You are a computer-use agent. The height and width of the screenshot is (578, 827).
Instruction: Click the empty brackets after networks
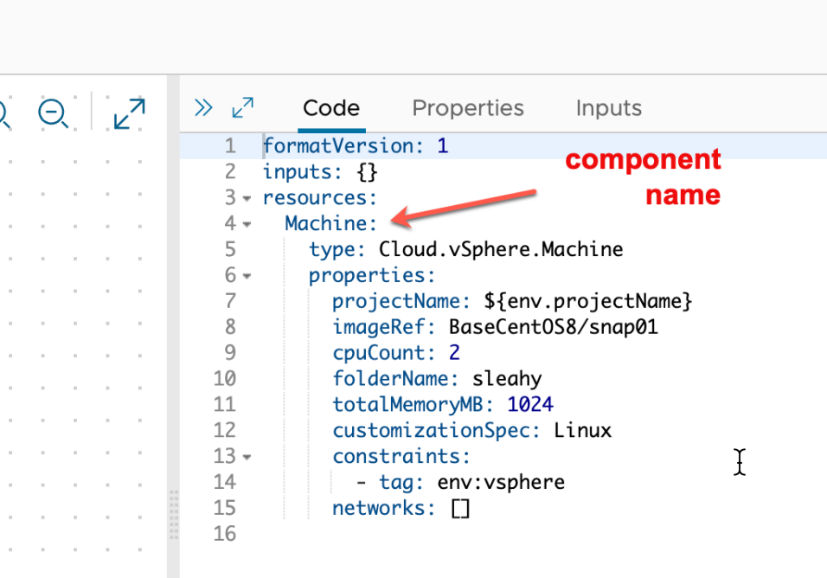pos(460,509)
